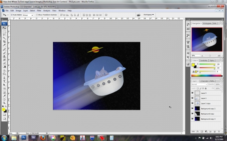Screen dimensions: 227x141
Task: Select the Path Selection tool
Action: tap(4, 85)
